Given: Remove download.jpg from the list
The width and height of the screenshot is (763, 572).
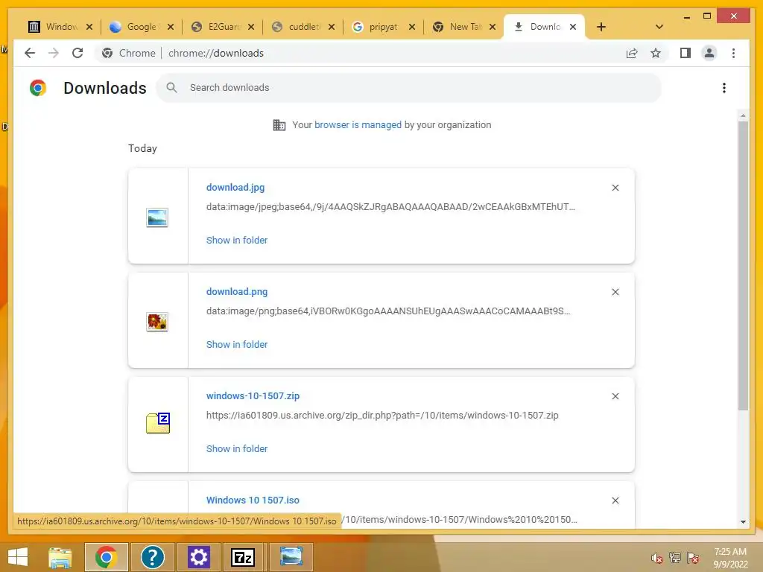Looking at the screenshot, I should [x=615, y=188].
